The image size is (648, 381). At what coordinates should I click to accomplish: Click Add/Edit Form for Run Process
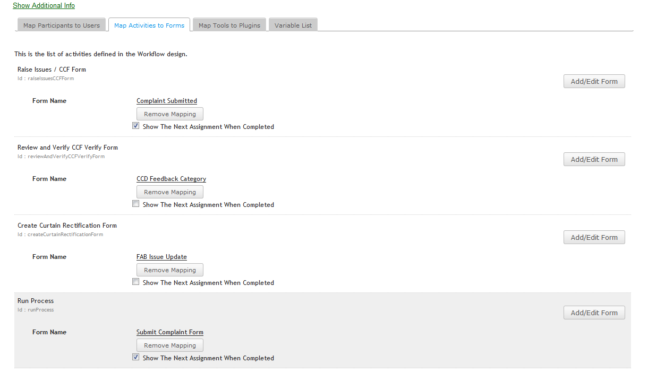tap(594, 313)
